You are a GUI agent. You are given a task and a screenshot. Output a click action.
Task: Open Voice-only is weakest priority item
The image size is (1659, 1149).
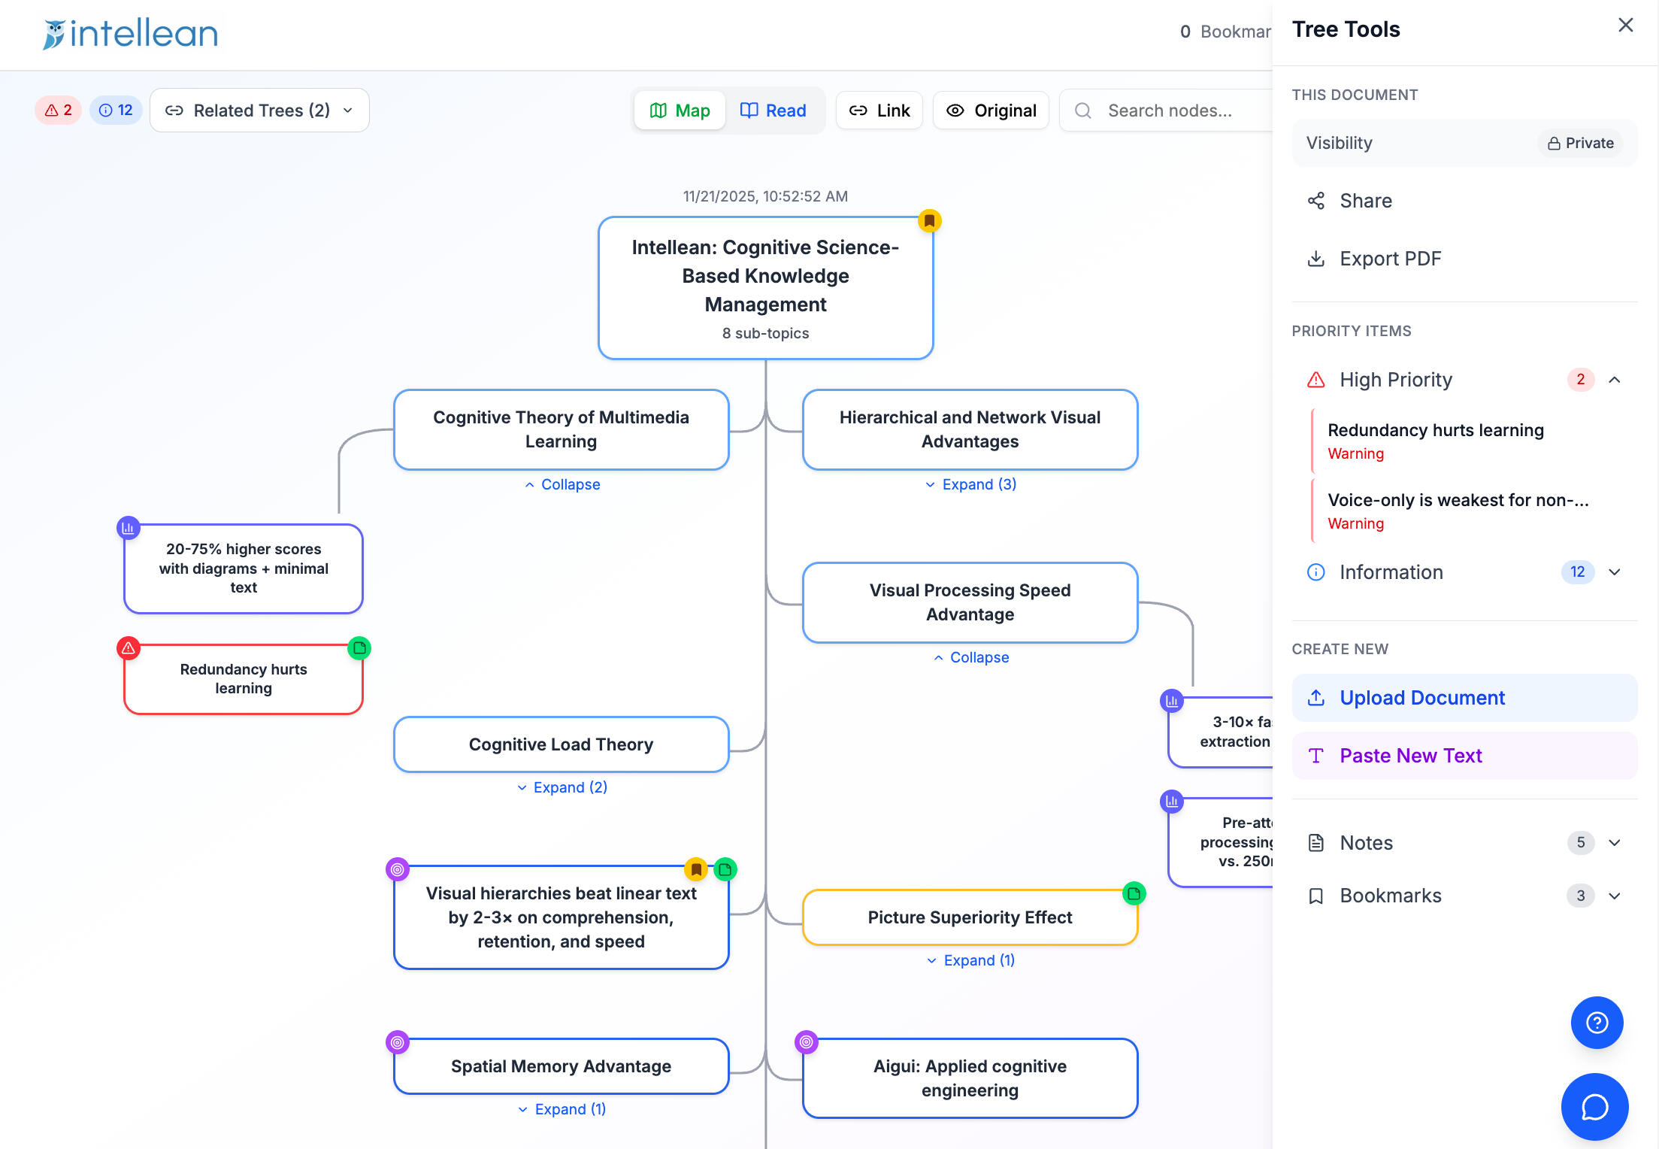1464,511
